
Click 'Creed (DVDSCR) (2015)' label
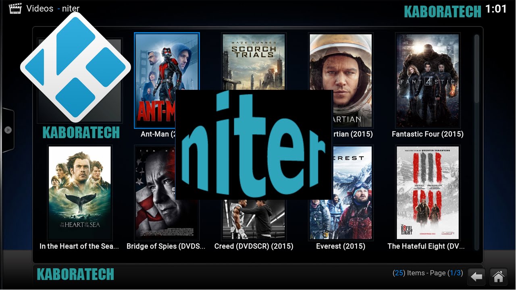pos(254,246)
